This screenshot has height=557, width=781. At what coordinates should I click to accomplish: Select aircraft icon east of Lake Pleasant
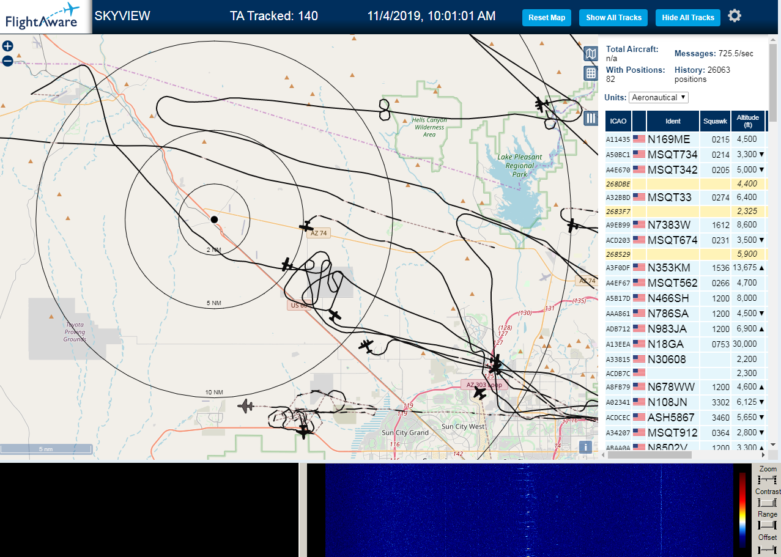tap(572, 225)
